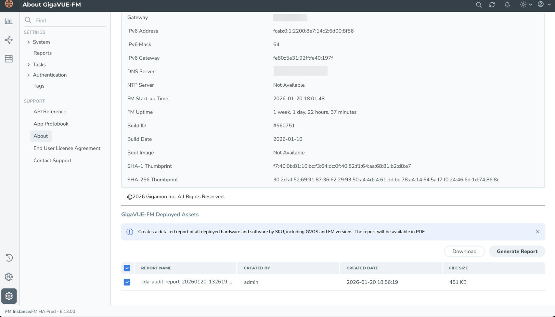
Task: Open the dashboard chart icon in sidebar
Action: click(x=9, y=21)
